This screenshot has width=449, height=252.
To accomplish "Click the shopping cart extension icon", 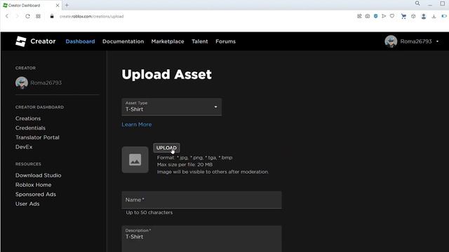I will [403, 17].
